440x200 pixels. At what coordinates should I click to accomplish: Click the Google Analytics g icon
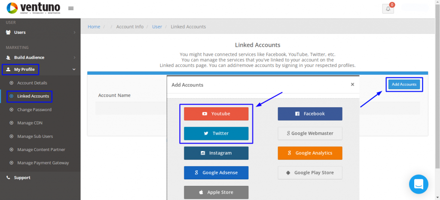pos(289,153)
